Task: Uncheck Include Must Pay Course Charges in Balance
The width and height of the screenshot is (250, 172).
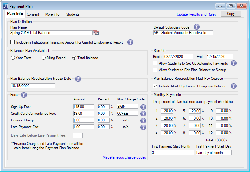Action: (x=155, y=86)
